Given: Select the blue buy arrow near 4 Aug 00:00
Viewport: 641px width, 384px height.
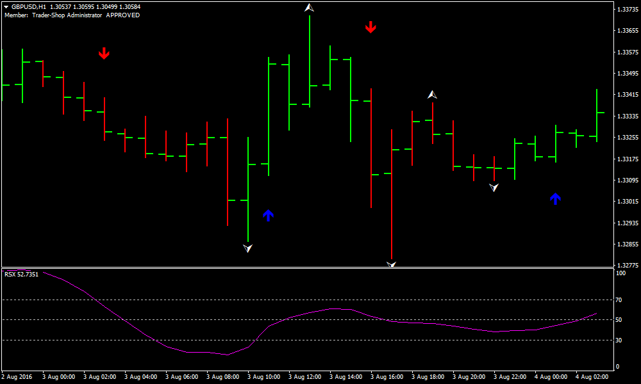Looking at the screenshot, I should click(x=555, y=198).
